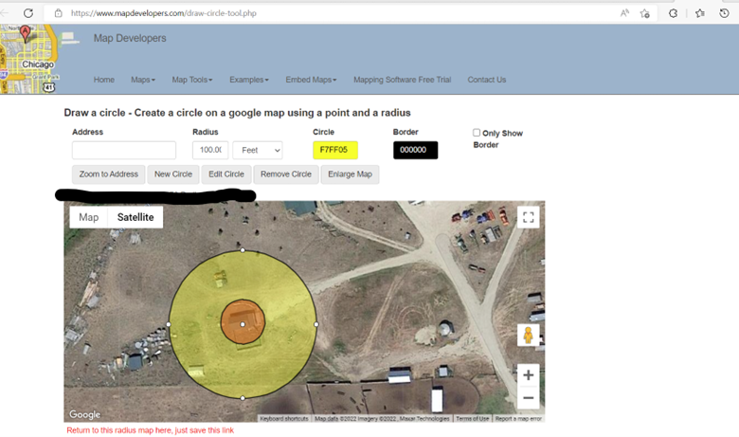
Task: Open the Feet units dropdown
Action: (x=258, y=150)
